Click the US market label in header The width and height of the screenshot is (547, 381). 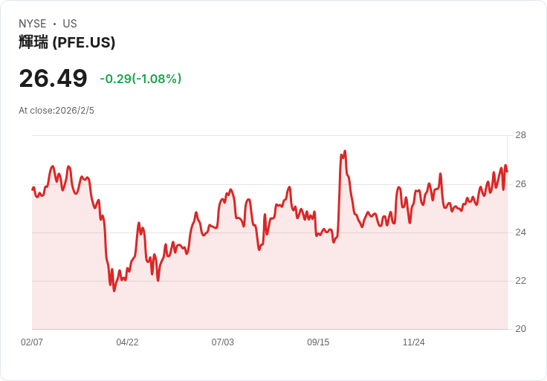(x=70, y=24)
